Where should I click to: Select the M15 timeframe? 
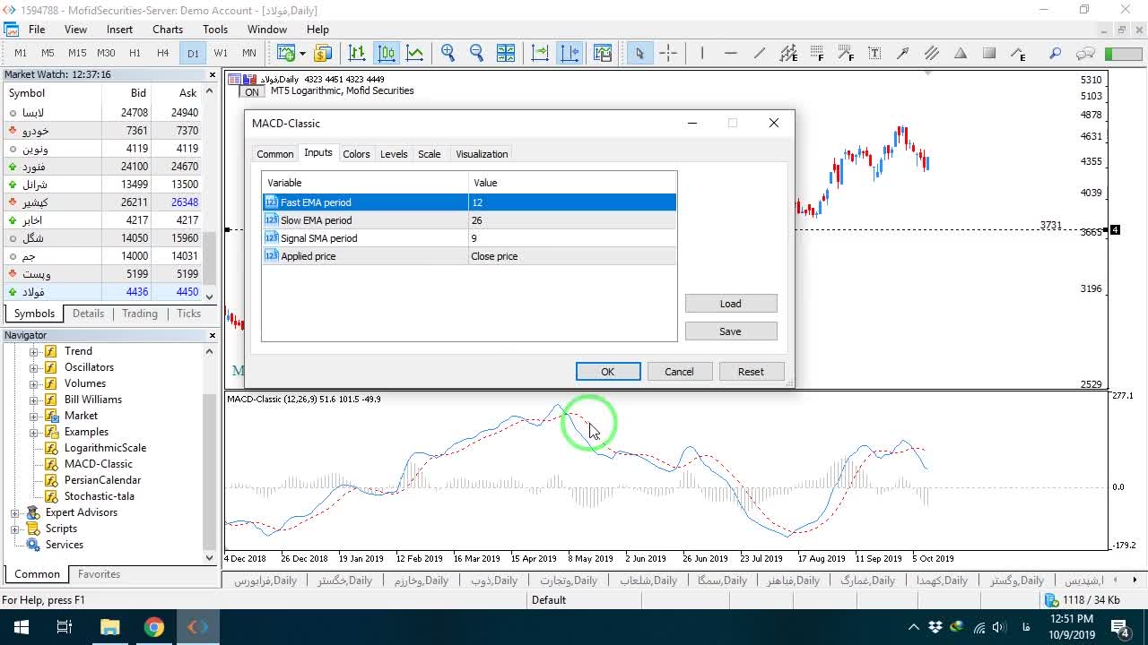click(77, 53)
